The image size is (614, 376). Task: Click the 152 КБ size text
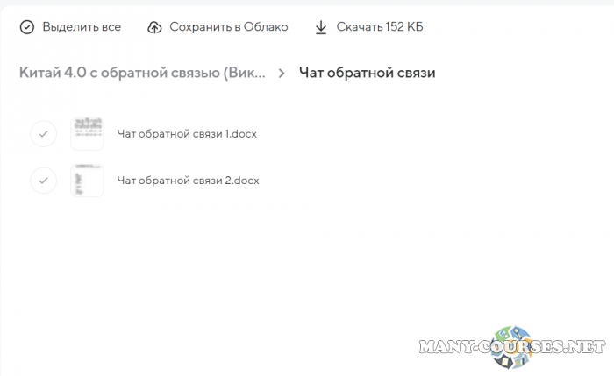(x=403, y=27)
